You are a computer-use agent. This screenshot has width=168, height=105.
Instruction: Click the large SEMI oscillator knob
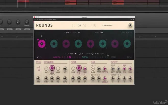pos(52,68)
